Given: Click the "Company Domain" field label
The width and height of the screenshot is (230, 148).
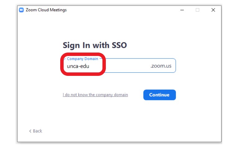Looking at the screenshot, I should tap(82, 59).
